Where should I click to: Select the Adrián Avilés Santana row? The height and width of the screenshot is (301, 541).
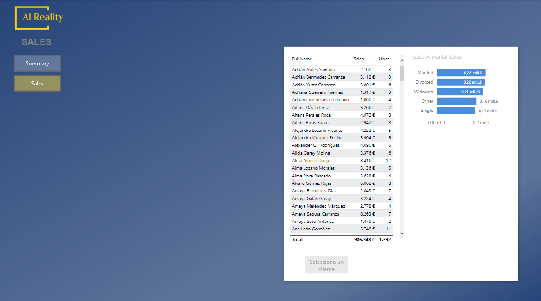pos(313,70)
